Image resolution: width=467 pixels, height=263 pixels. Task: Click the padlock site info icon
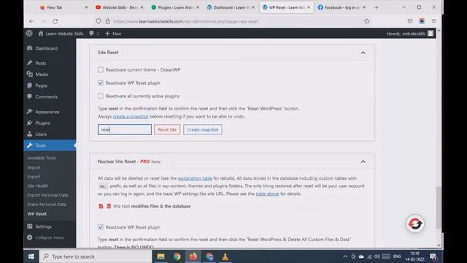pyautogui.click(x=107, y=21)
